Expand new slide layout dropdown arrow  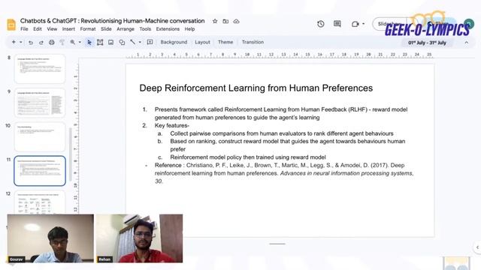pyautogui.click(x=21, y=42)
